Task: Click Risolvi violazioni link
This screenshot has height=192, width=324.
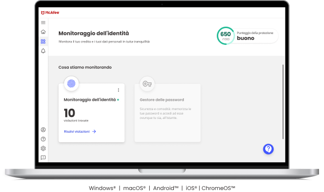Action: (77, 131)
